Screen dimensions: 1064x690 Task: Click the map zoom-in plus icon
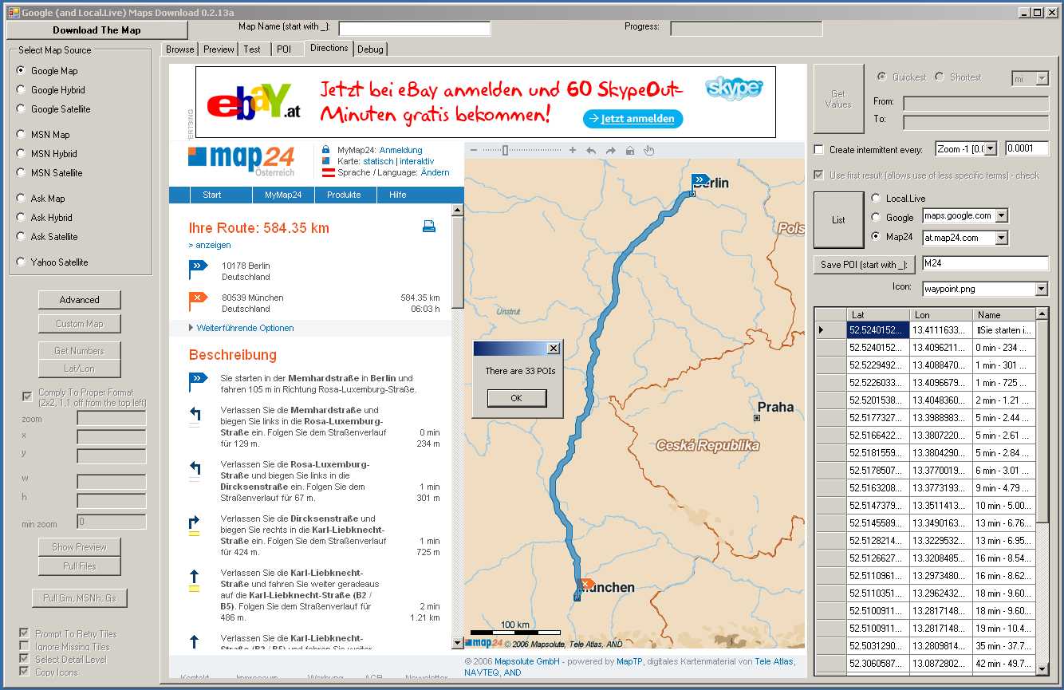pyautogui.click(x=572, y=150)
